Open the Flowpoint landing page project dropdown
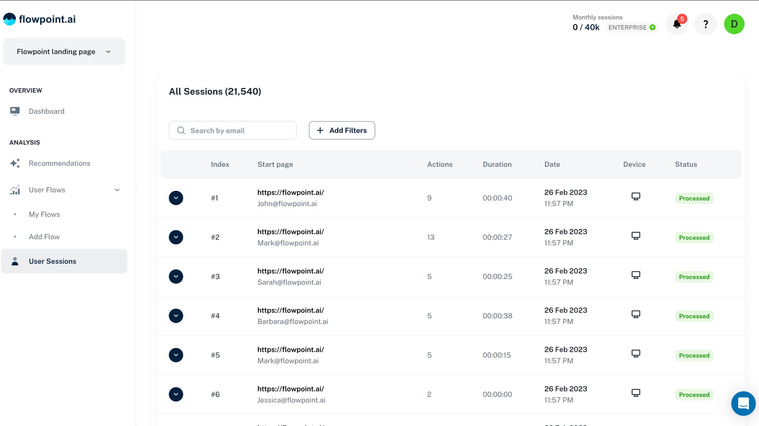The image size is (759, 426). [x=64, y=51]
